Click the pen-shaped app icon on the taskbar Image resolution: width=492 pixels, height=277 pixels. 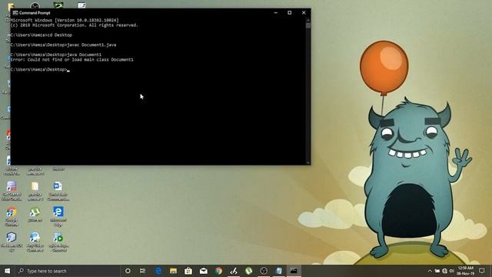(x=234, y=271)
